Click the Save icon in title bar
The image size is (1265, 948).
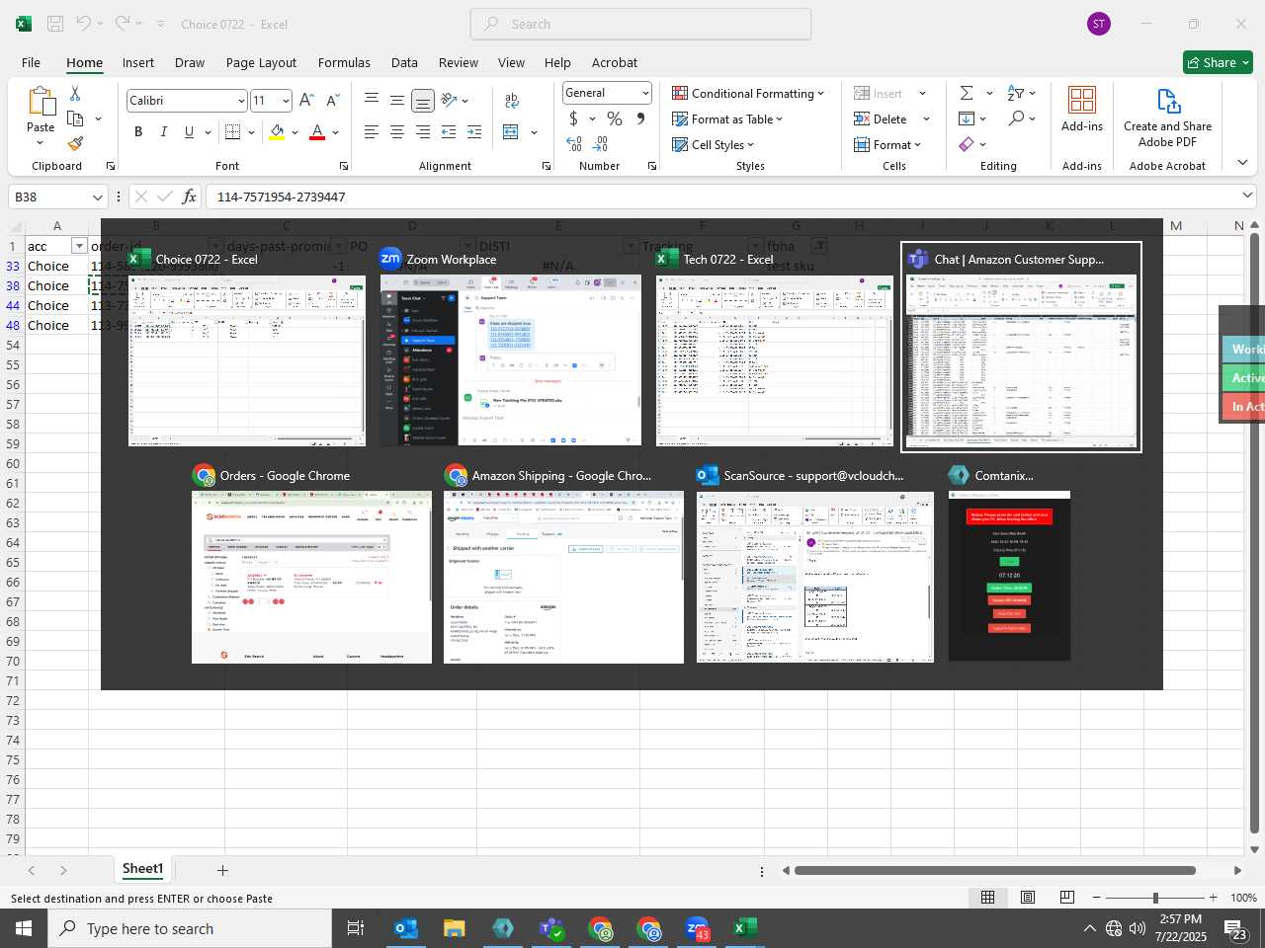pyautogui.click(x=56, y=24)
